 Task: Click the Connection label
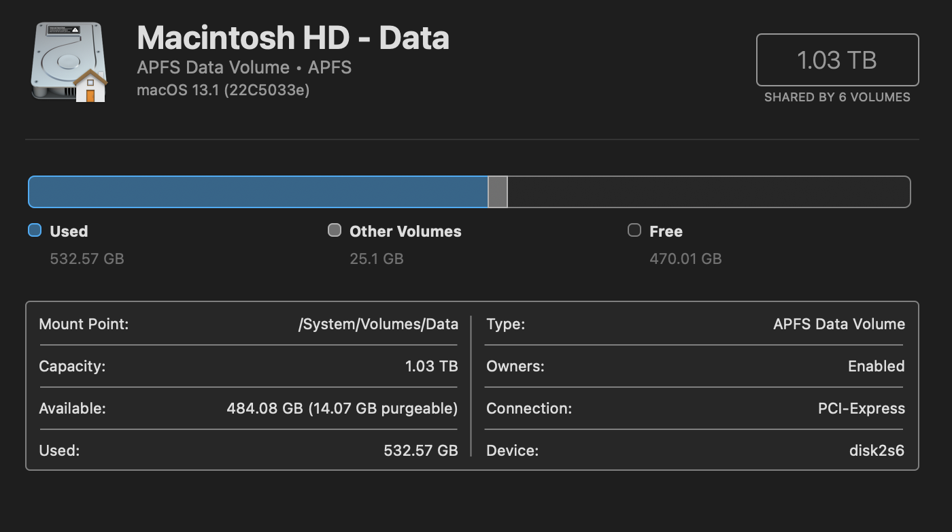[x=529, y=408]
